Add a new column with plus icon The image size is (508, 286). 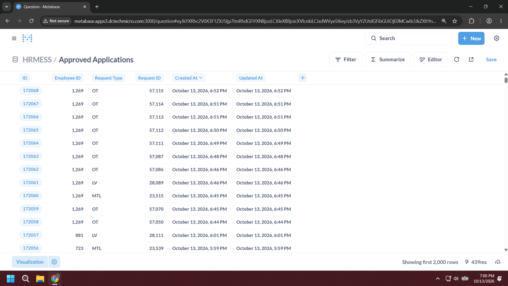tap(303, 78)
